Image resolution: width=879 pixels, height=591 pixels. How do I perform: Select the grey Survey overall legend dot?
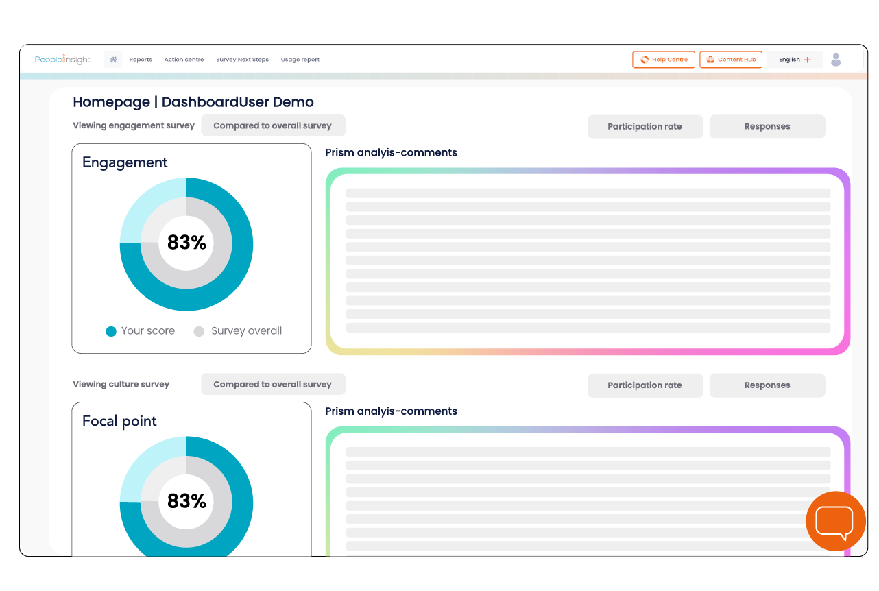199,331
